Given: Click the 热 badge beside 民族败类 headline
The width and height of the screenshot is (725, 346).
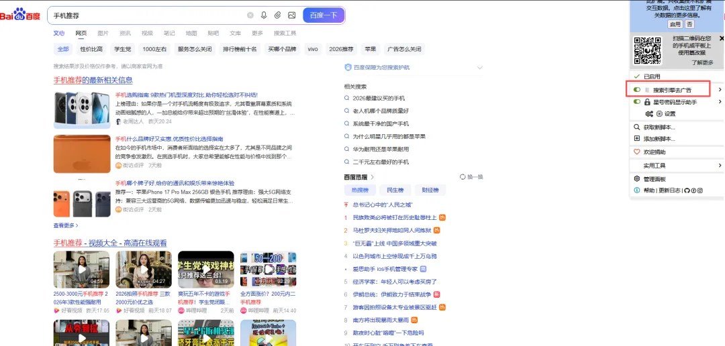Looking at the screenshot, I should (442, 217).
